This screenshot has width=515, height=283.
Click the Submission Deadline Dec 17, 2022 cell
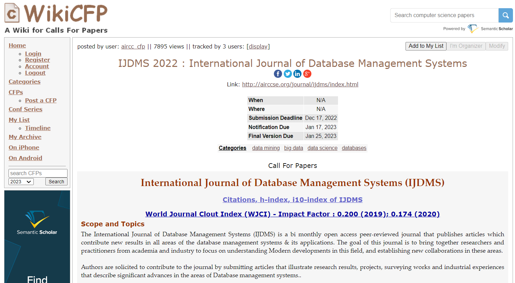(x=321, y=118)
